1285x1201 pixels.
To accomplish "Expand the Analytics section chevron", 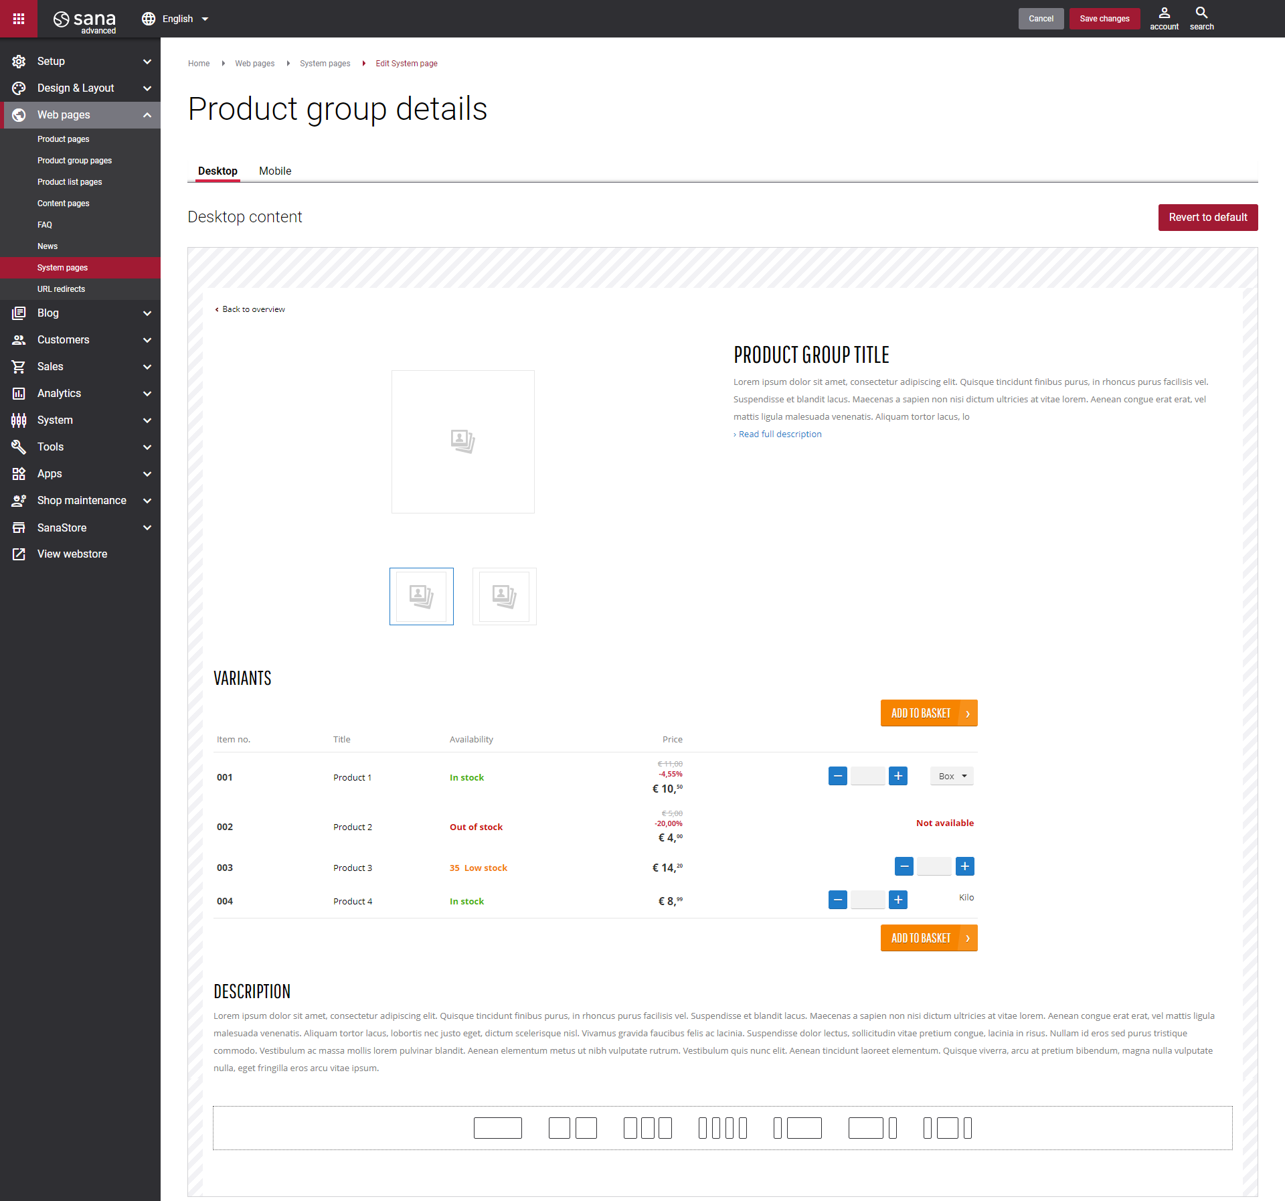I will (147, 394).
